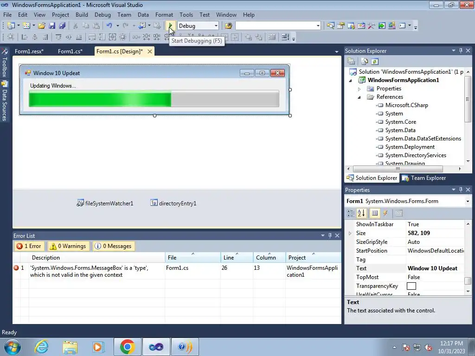Screen dimensions: 475x356
Task: Toggle the 0 Messages filter
Action: click(x=114, y=246)
